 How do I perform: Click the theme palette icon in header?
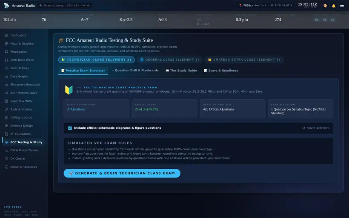pos(325,6)
